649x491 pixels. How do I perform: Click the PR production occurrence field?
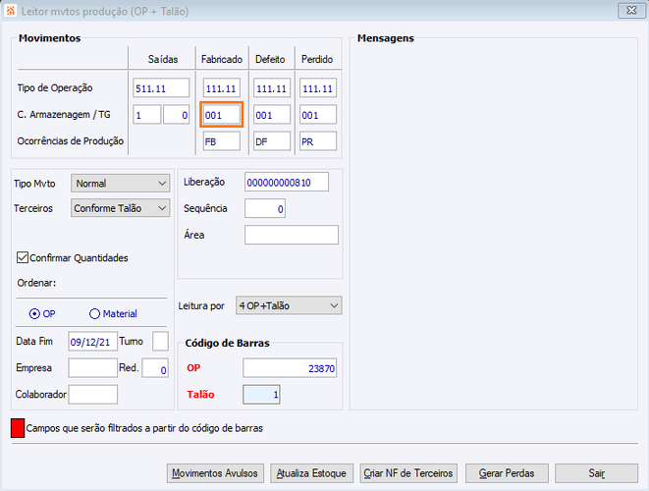(318, 141)
